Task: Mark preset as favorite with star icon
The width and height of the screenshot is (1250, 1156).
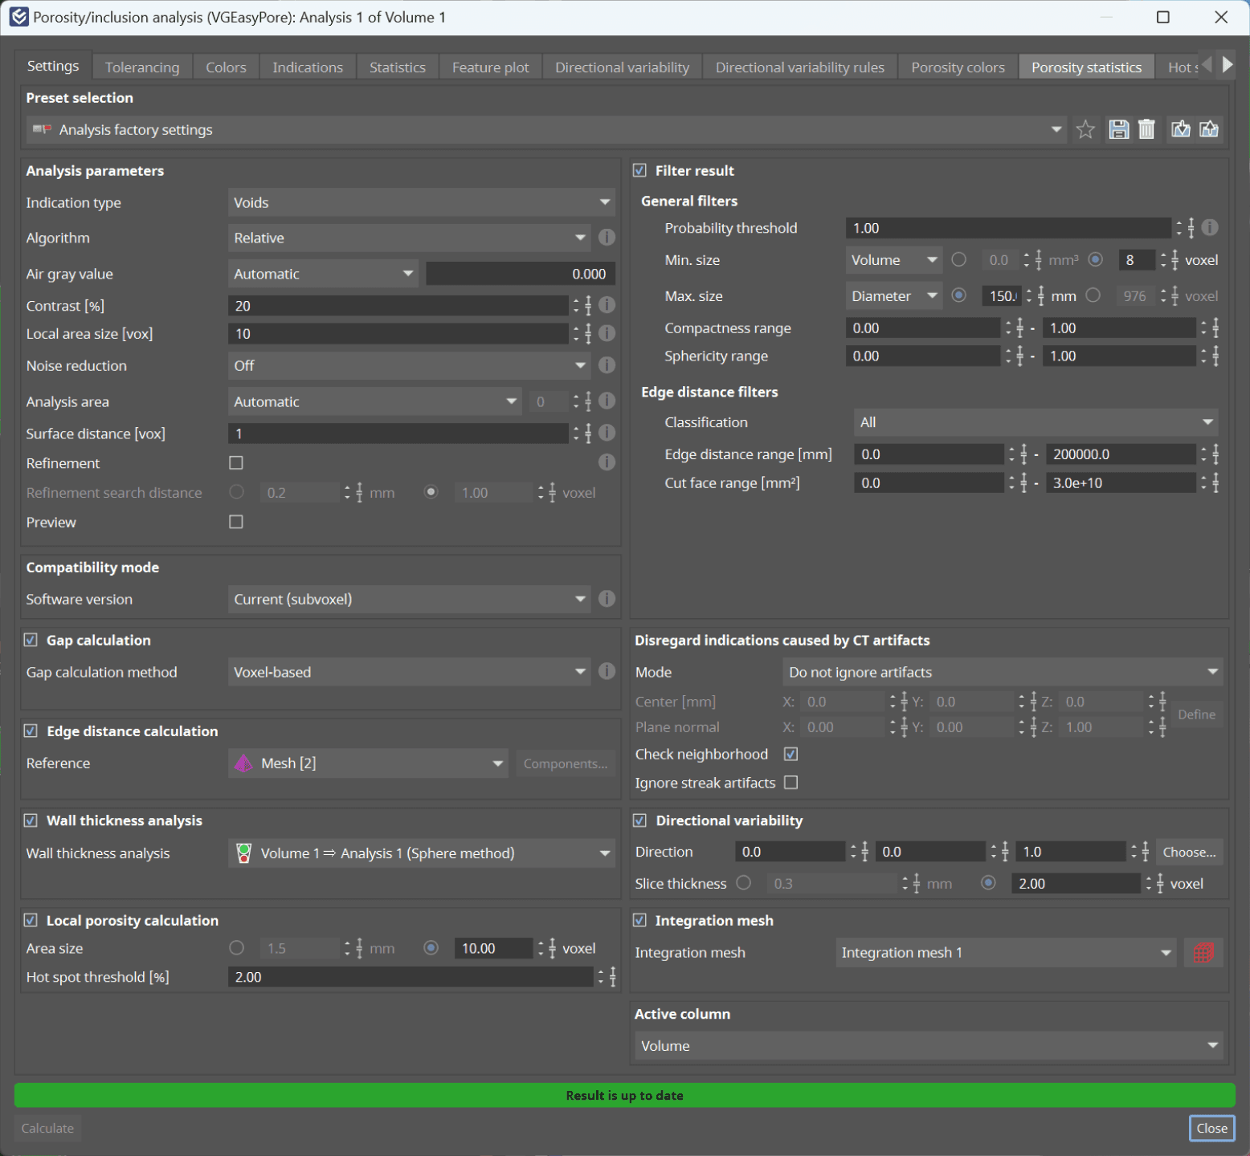Action: point(1085,129)
